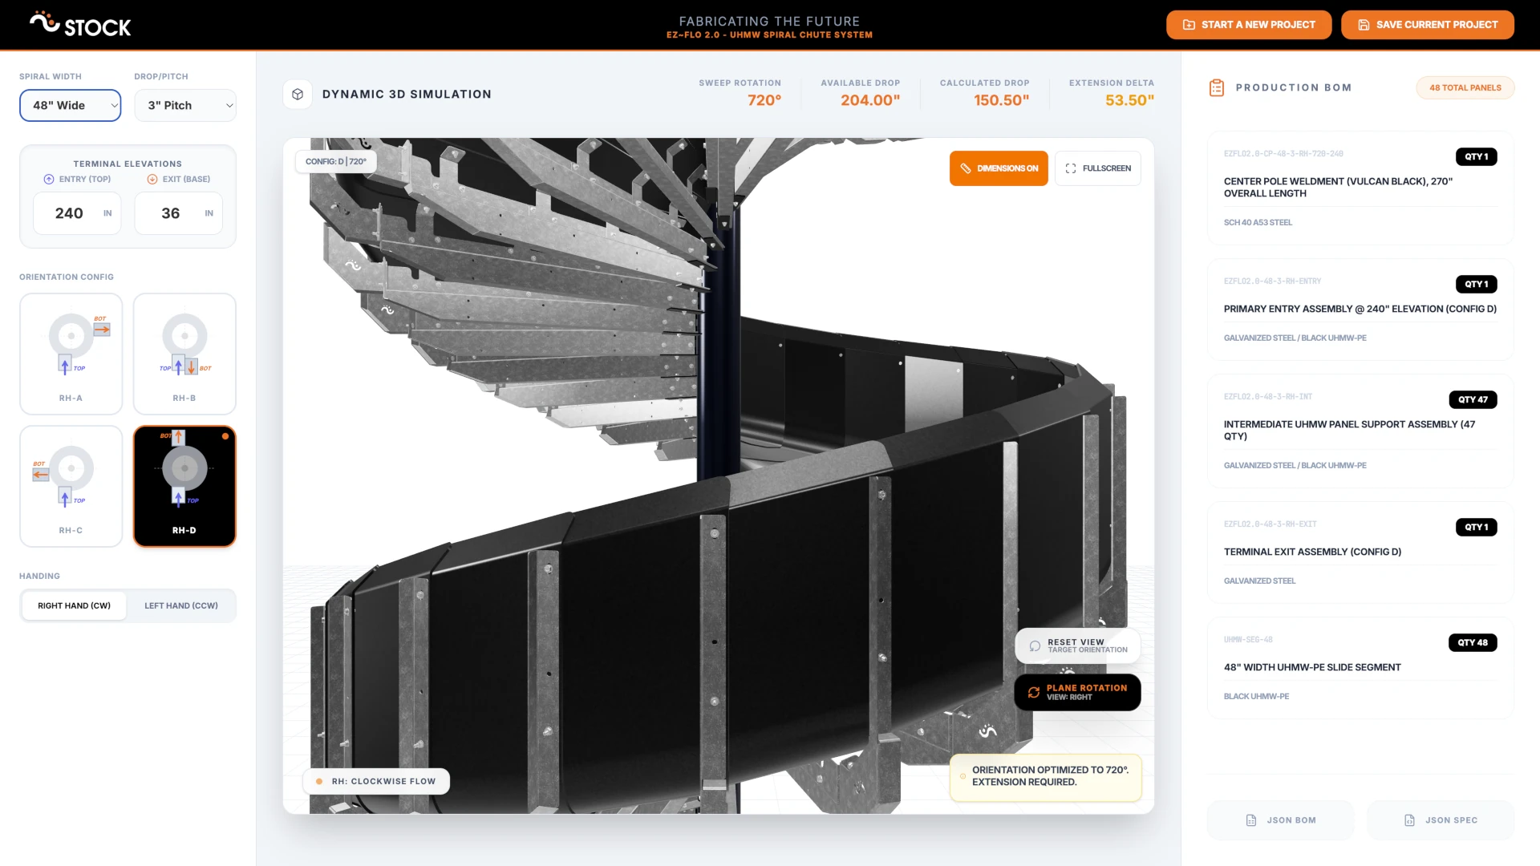Click the Entry (Top) target icon
Image resolution: width=1540 pixels, height=866 pixels.
click(48, 179)
